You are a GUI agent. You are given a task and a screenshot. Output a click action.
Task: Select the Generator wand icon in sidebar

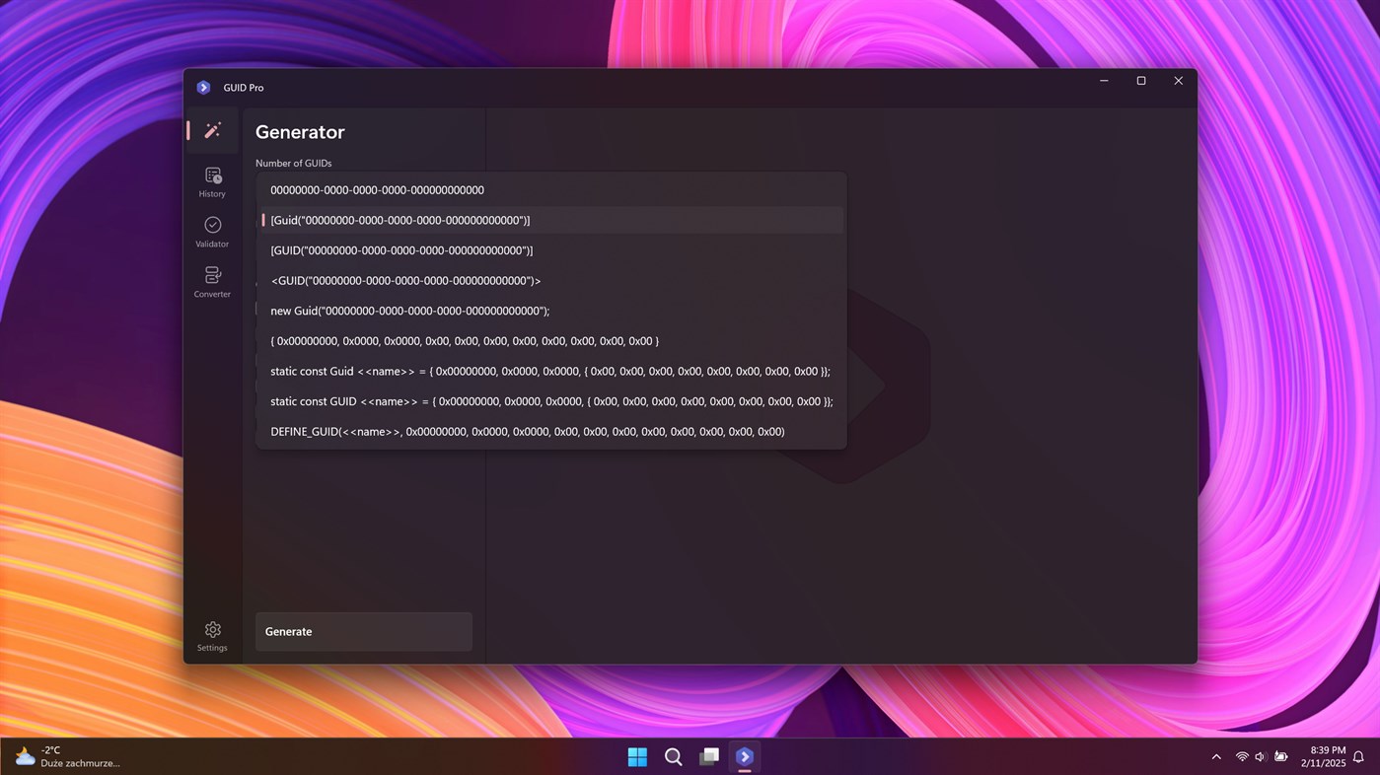(212, 129)
